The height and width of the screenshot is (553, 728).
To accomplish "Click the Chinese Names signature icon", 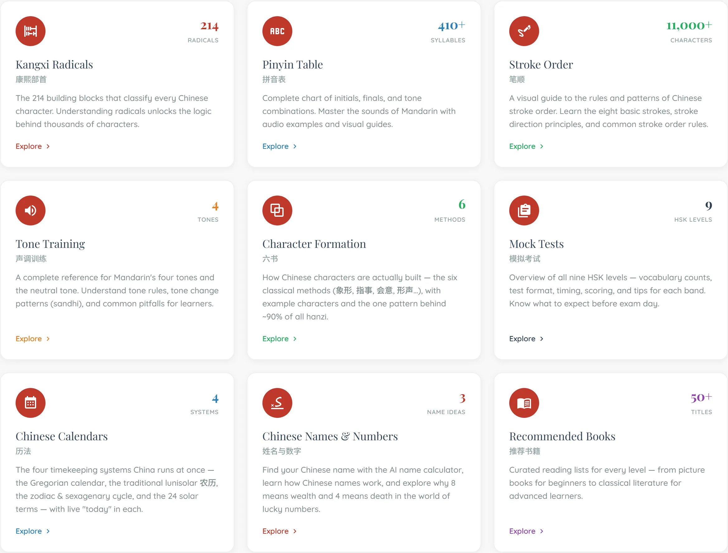I will (x=277, y=403).
